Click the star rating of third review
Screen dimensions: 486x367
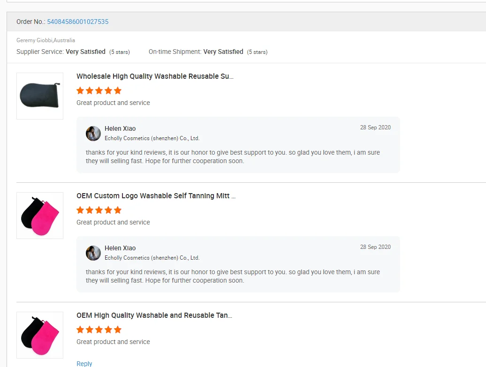tap(99, 330)
